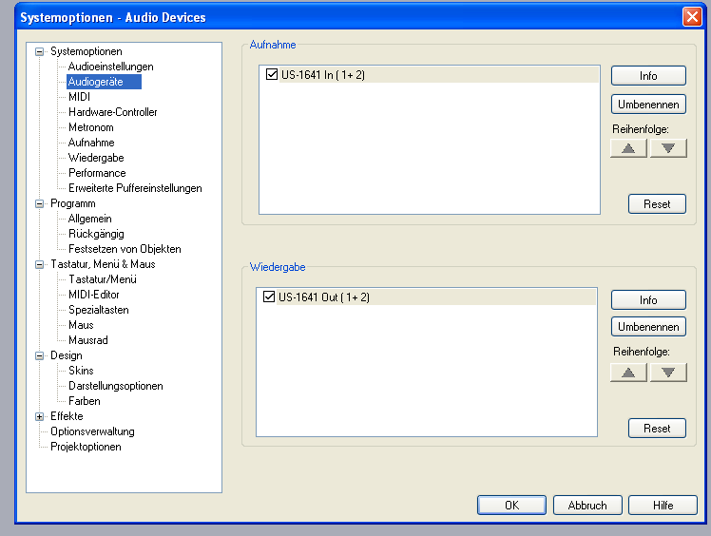Viewport: 711px width, 536px height.
Task: Open Optionsverwaltung
Action: 92,431
